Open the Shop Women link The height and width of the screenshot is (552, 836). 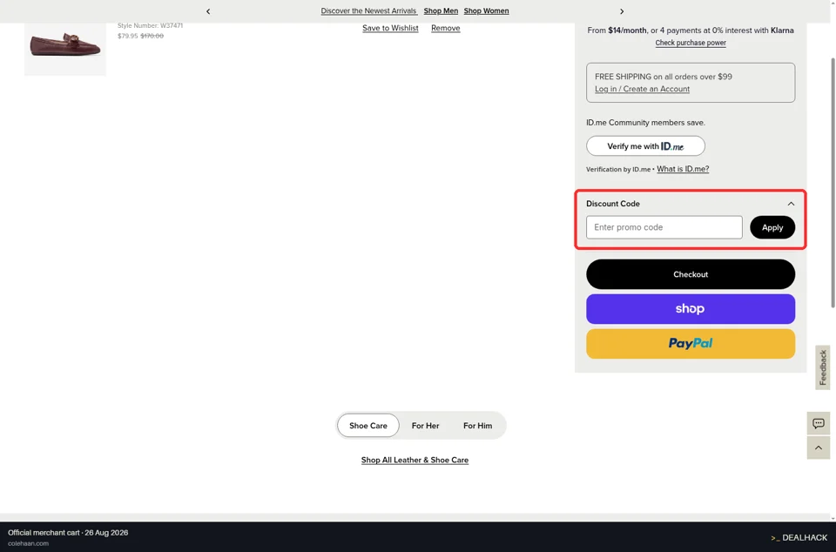pos(486,10)
